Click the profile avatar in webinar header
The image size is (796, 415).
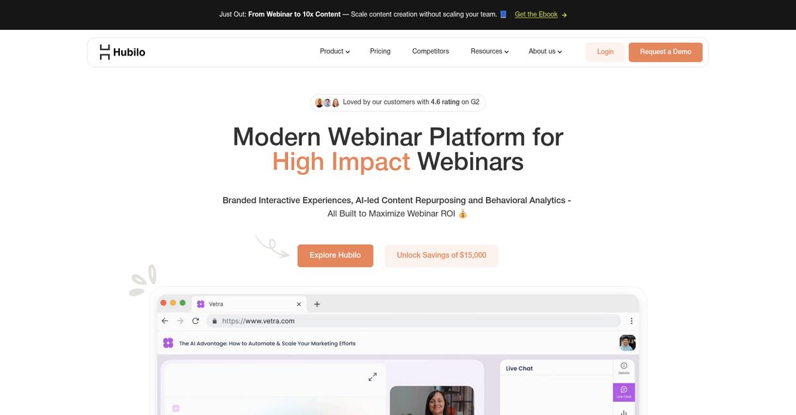pyautogui.click(x=628, y=343)
